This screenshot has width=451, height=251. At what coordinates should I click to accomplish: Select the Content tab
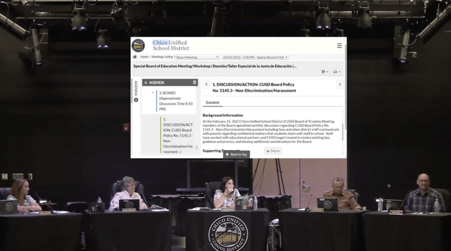[x=212, y=102]
